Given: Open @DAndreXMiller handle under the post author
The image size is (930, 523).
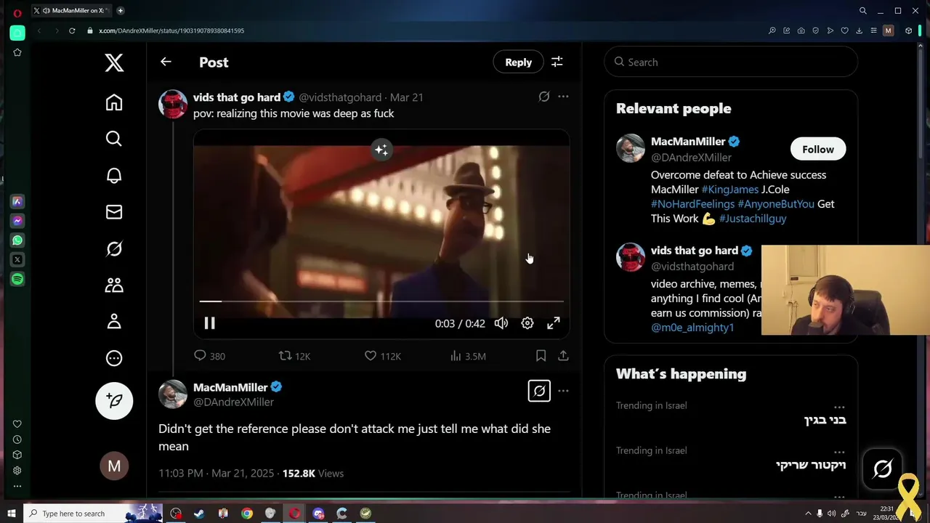Looking at the screenshot, I should (x=233, y=402).
